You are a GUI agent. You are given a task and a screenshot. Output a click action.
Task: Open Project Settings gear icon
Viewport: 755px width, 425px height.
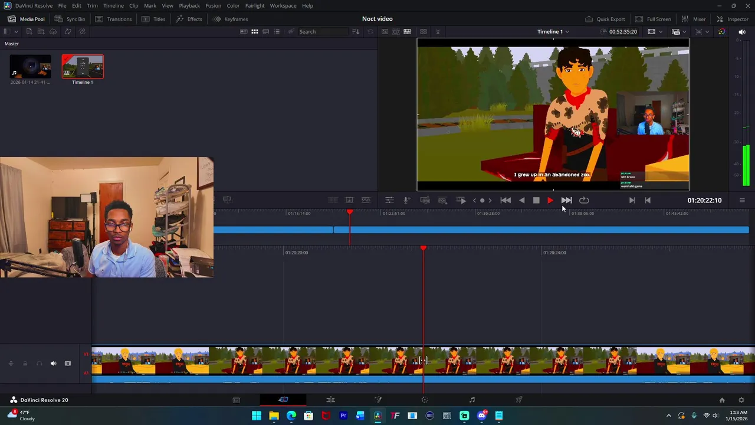coord(741,400)
